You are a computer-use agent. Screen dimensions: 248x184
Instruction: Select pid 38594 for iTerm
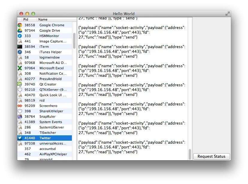coord(30,47)
